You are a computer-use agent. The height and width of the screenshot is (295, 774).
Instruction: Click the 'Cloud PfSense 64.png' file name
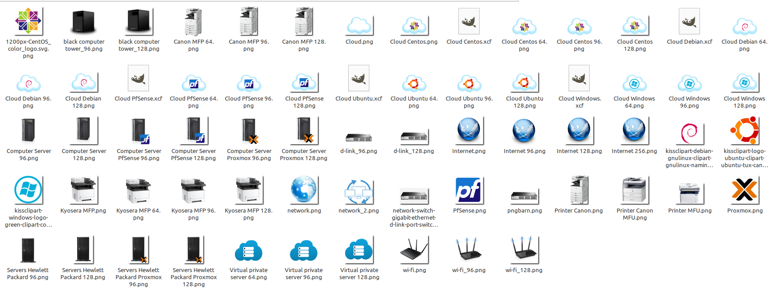point(193,102)
